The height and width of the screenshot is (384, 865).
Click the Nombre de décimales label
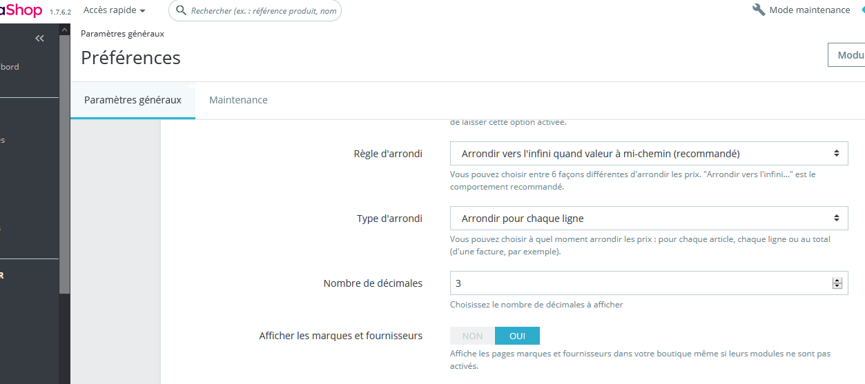tap(373, 283)
